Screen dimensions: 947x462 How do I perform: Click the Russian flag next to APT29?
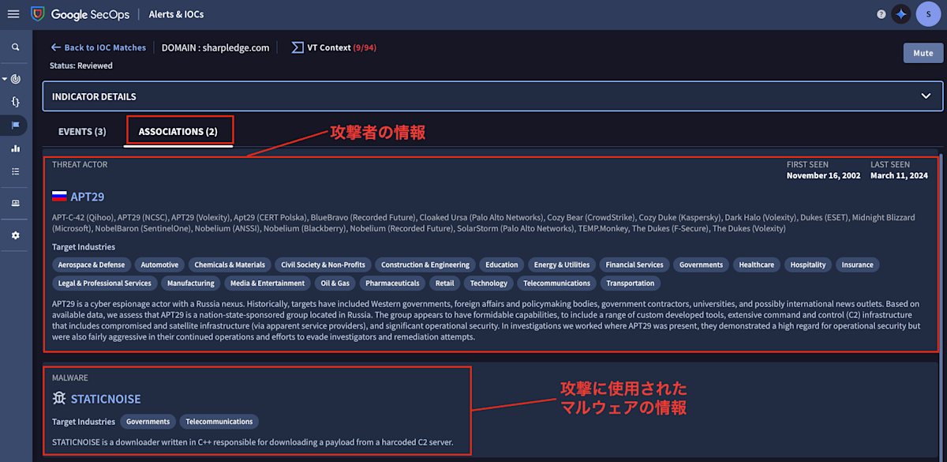click(x=59, y=197)
